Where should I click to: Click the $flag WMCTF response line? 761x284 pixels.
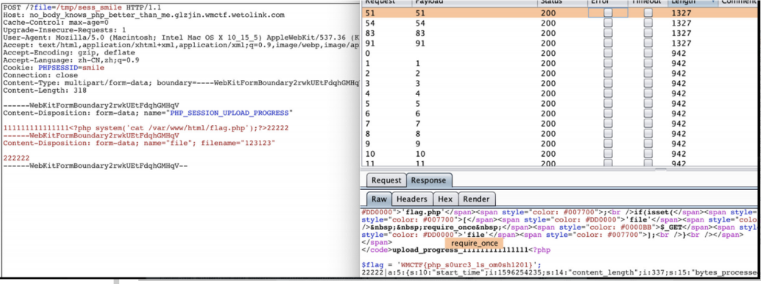point(451,265)
